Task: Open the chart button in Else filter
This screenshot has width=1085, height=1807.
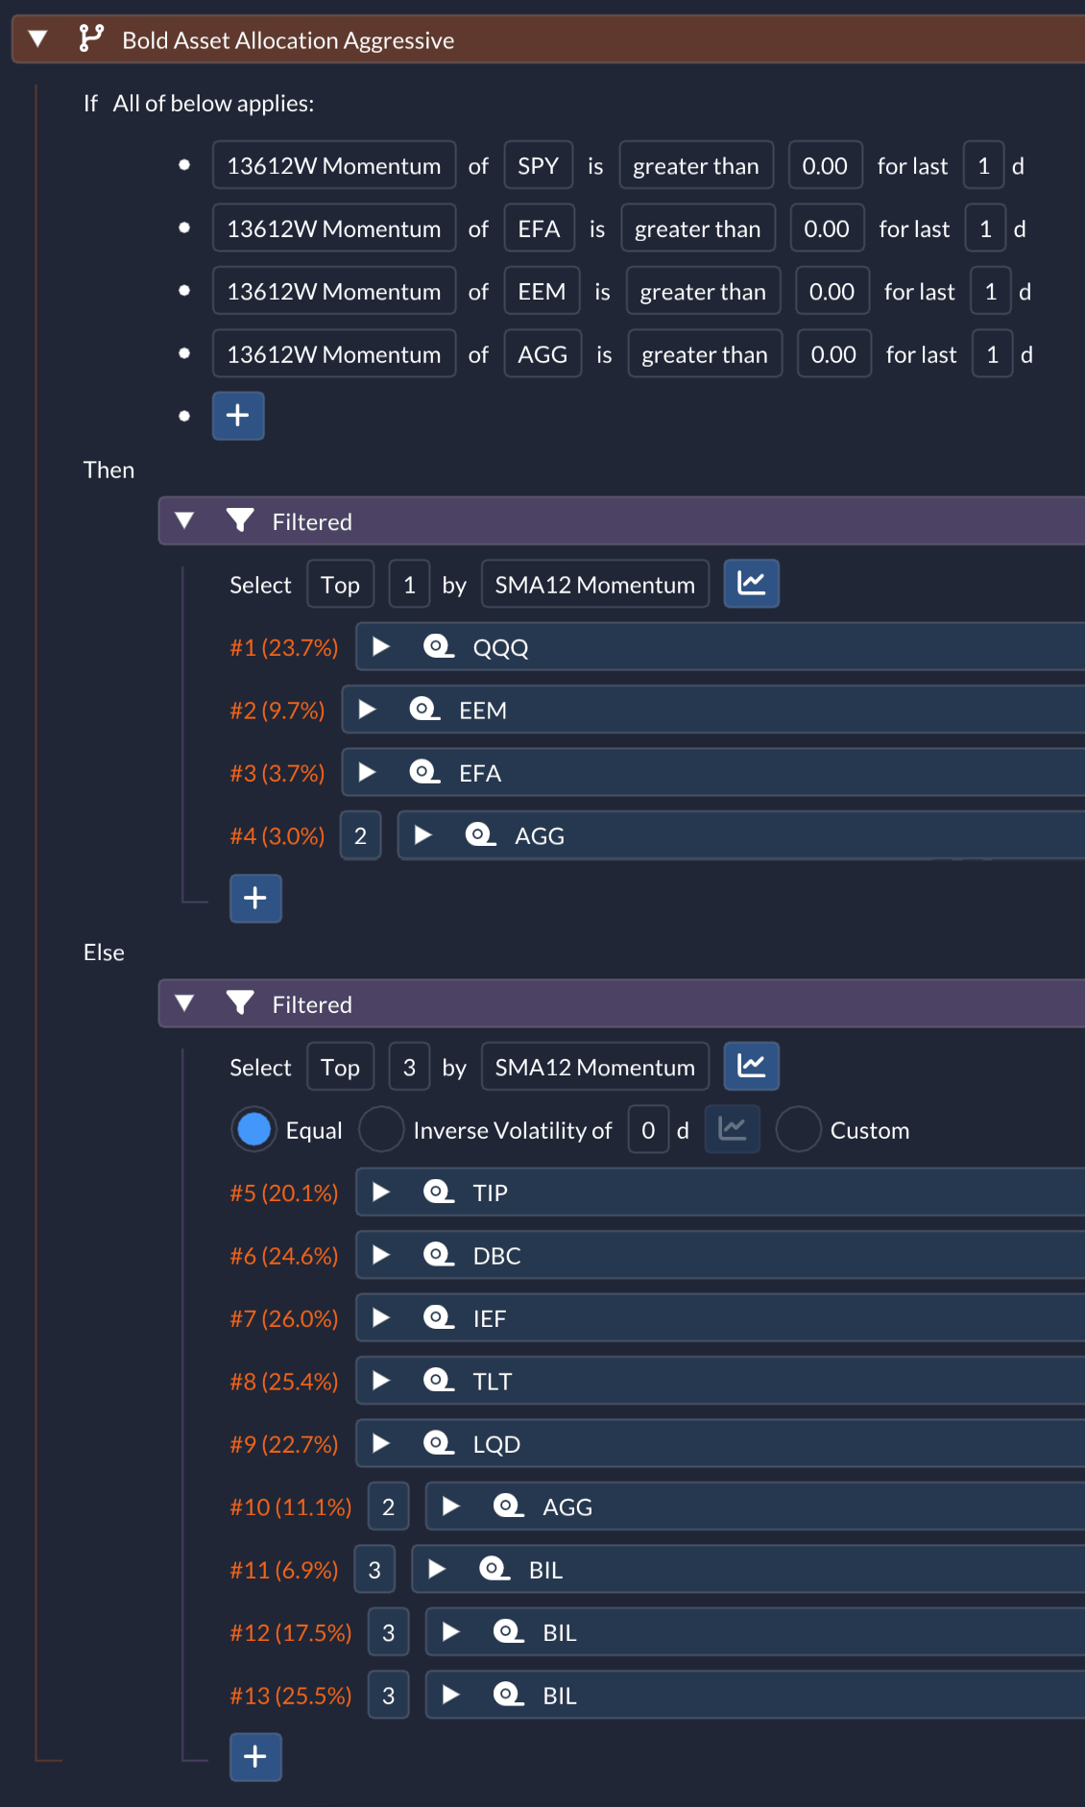Action: tap(751, 1067)
